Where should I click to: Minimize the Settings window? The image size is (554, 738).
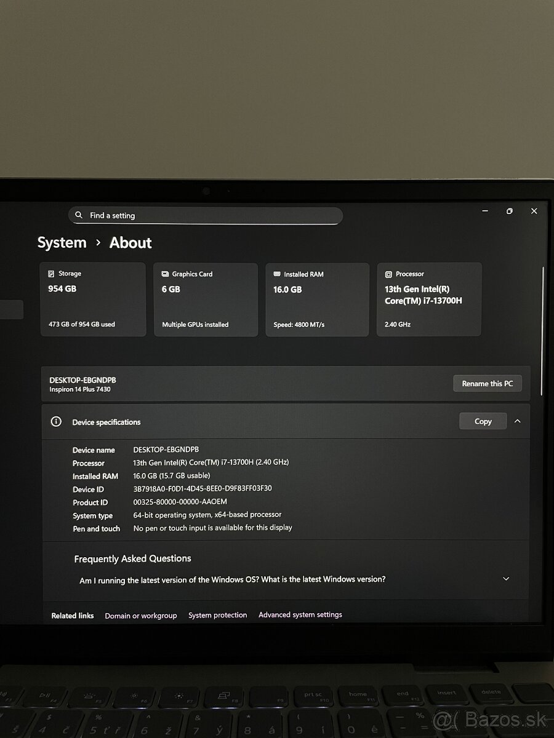(x=485, y=211)
